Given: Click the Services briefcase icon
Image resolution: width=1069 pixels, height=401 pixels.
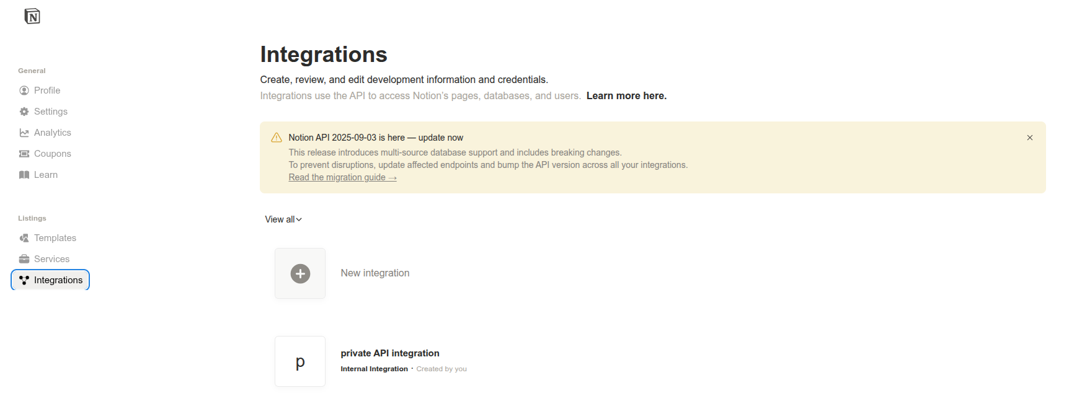Looking at the screenshot, I should click(24, 259).
